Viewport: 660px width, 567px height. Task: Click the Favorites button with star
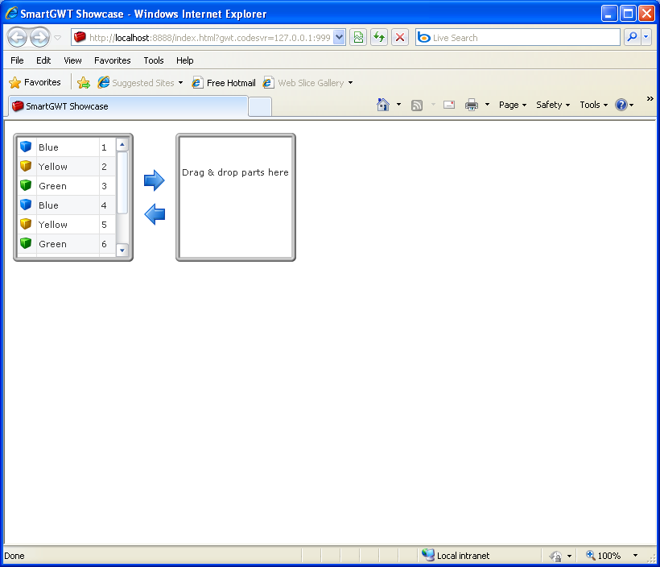35,82
